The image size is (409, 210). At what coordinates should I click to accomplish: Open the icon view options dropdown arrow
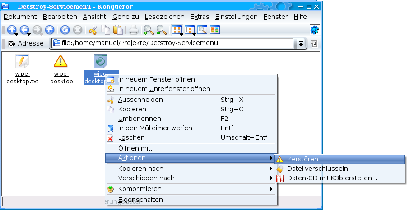click(181, 34)
